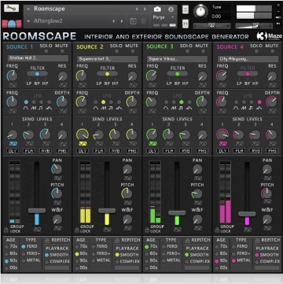Viewport: 283px width, 284px height.
Task: Click the M mute button in header
Action: coord(186,24)
